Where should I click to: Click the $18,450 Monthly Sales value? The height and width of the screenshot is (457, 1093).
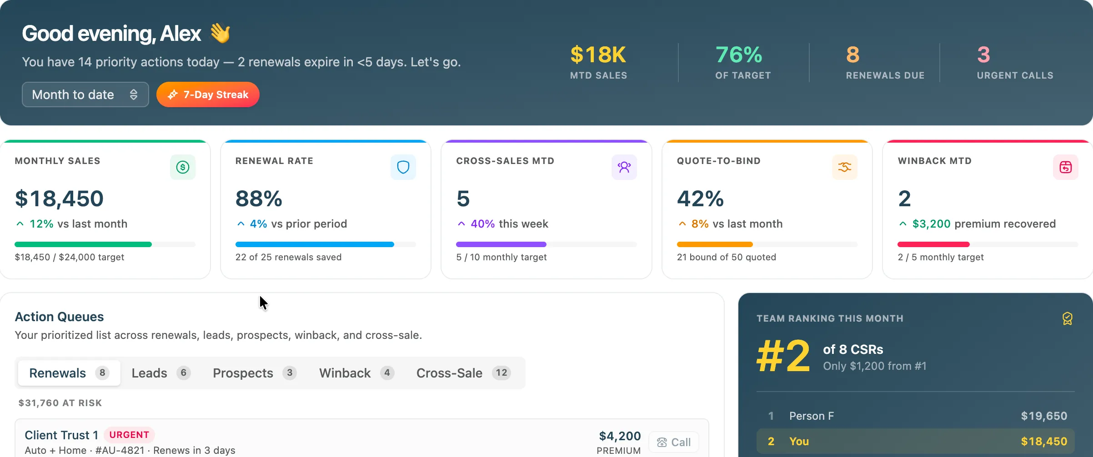click(x=59, y=199)
